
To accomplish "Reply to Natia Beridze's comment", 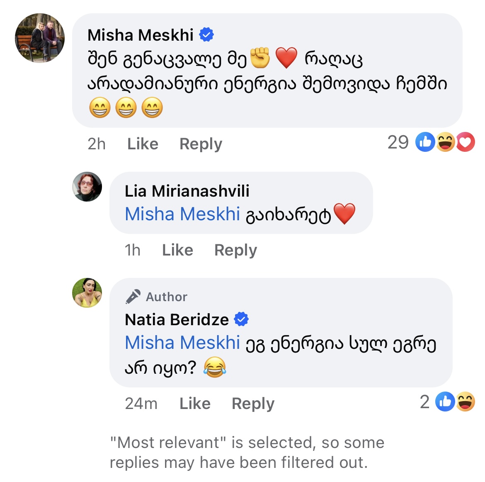I will point(253,403).
